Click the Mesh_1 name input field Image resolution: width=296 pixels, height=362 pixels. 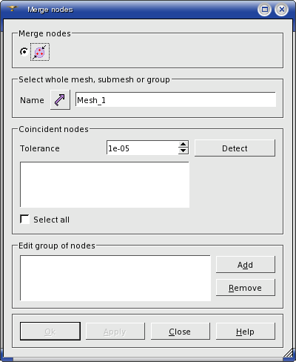click(x=175, y=99)
